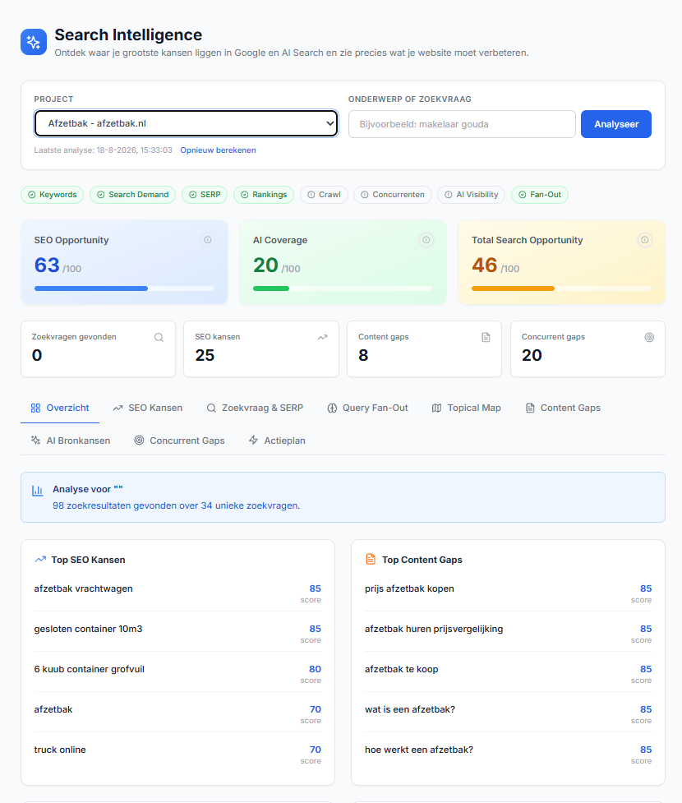Click the 98 zoekresultaten gevonden summary text
Image resolution: width=682 pixels, height=803 pixels.
click(x=176, y=505)
